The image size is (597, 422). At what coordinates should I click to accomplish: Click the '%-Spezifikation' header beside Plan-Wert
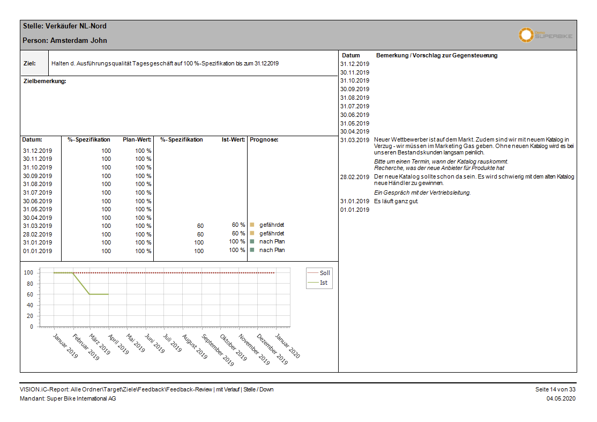[x=89, y=140]
